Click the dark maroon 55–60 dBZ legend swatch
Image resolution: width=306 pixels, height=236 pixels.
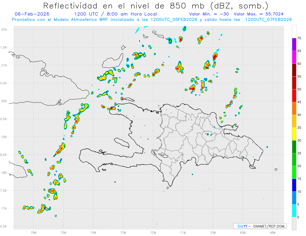294,70
